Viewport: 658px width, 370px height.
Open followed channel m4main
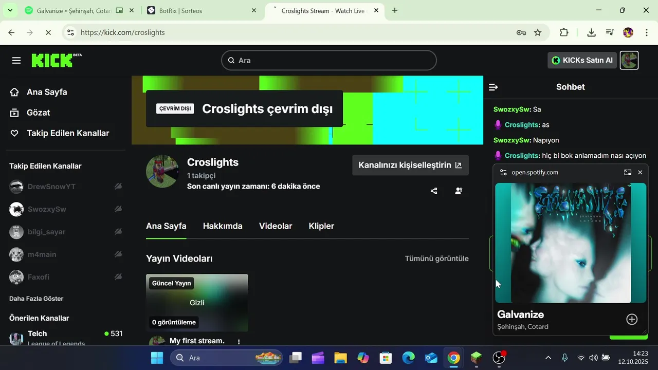[42, 254]
